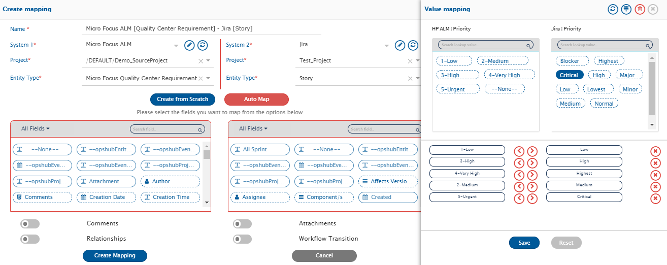Clear the Test_Project selection with X

click(x=410, y=61)
